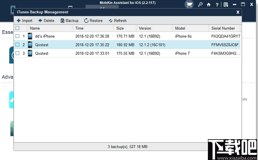Image resolution: width=258 pixels, height=160 pixels.
Task: Click size value 170.71 MB
Action: [x=125, y=36]
